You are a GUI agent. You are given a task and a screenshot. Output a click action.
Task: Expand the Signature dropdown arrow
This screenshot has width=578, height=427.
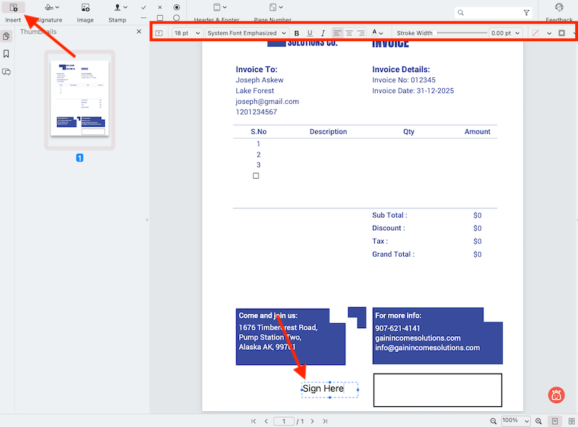pos(57,7)
